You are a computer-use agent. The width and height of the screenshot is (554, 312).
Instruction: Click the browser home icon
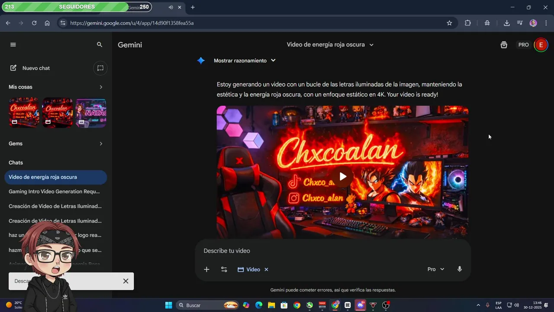(47, 23)
